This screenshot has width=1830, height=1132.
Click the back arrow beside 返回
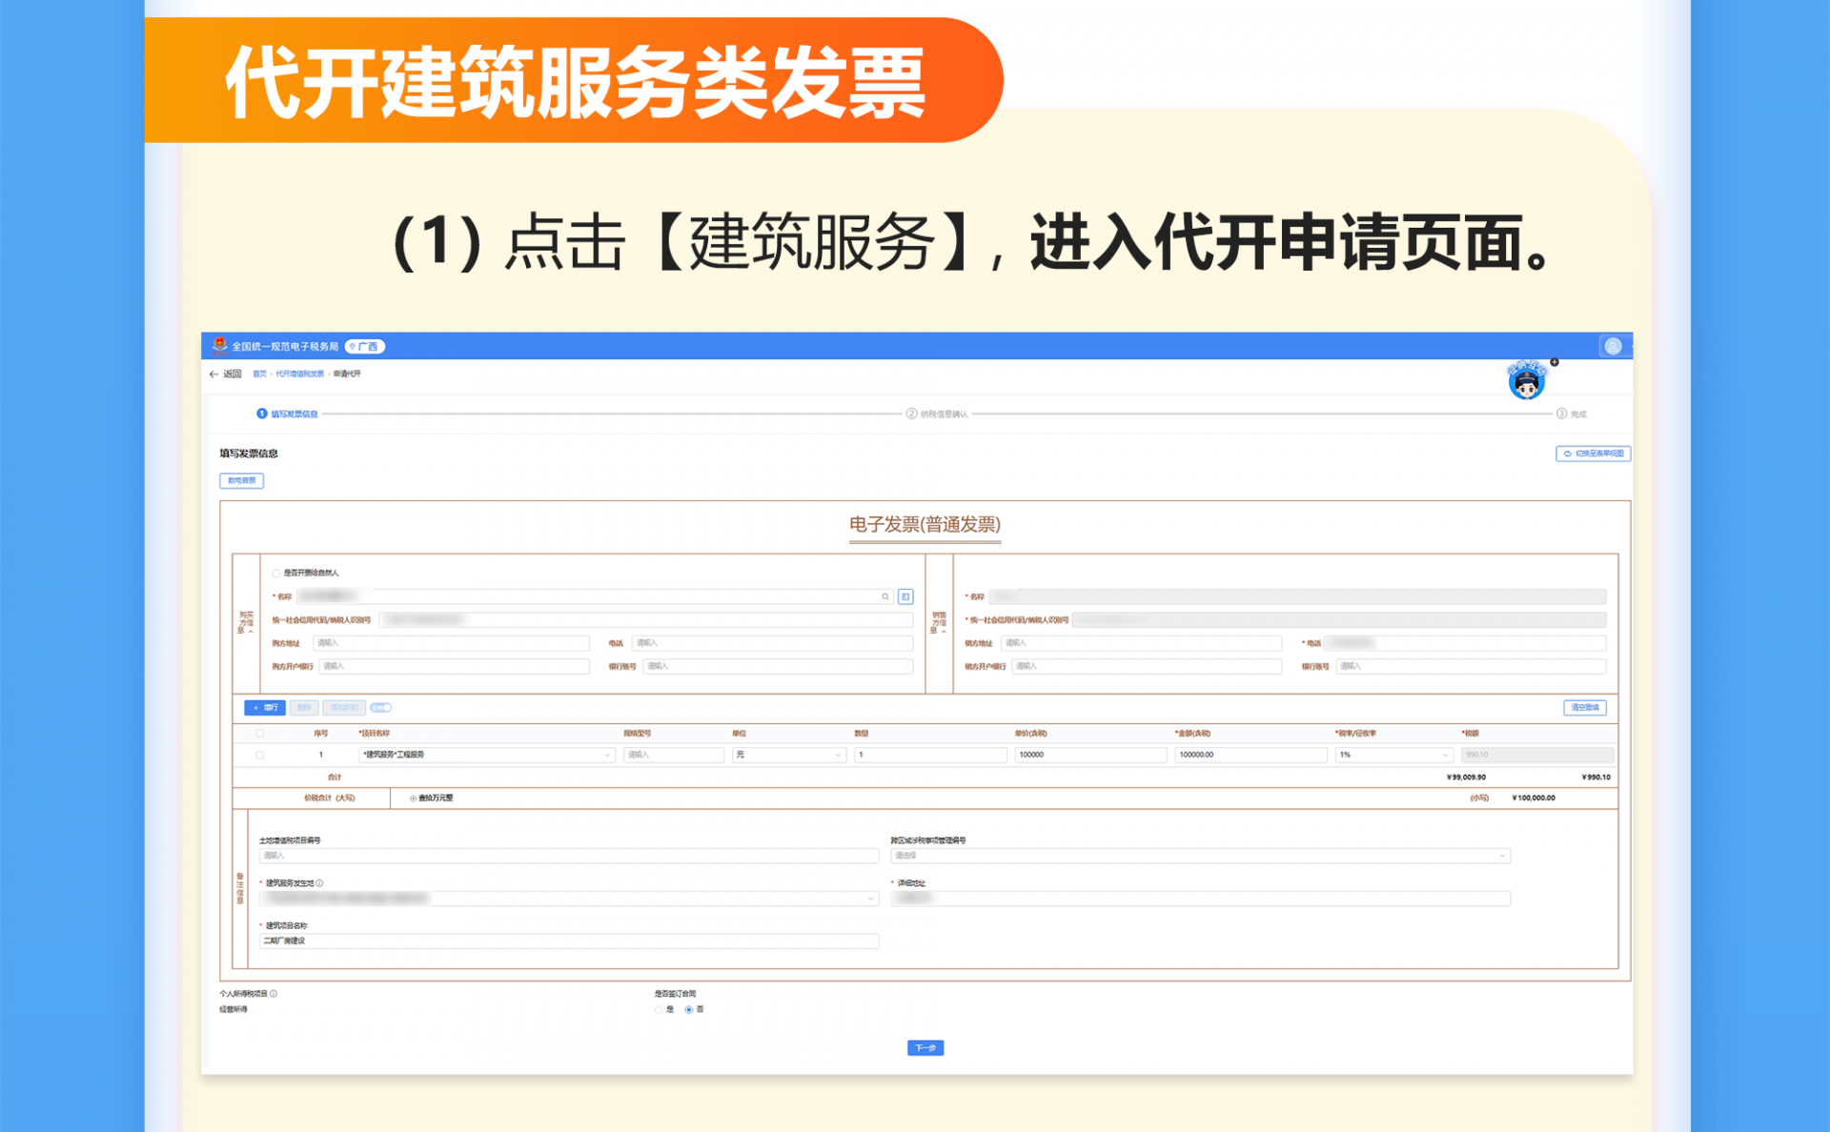pos(213,374)
